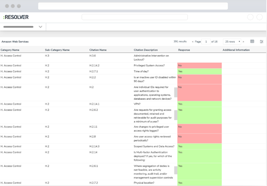This screenshot has width=267, height=186.
Task: Select citation name H.2.11
Action: pos(93,127)
